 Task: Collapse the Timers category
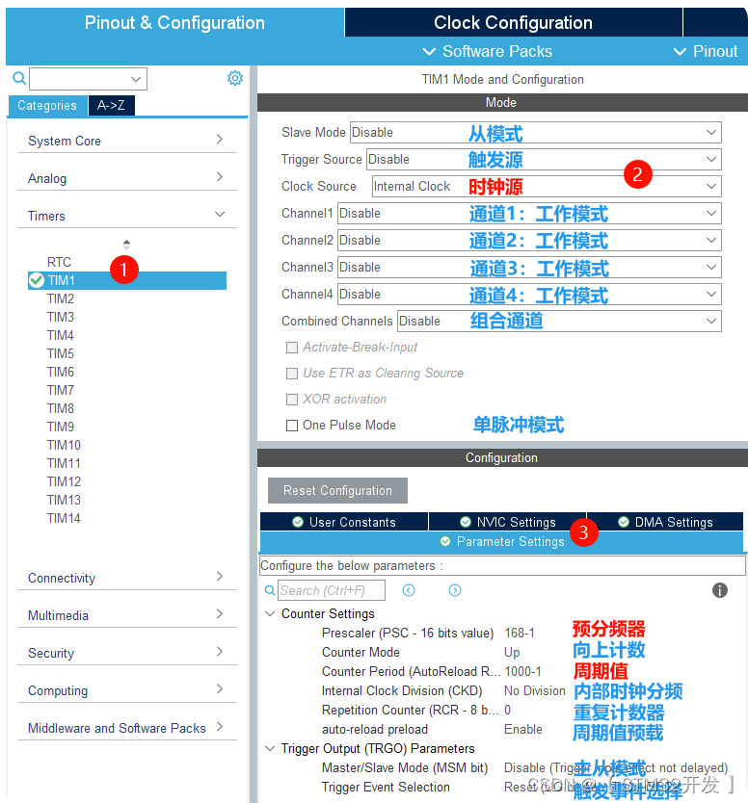[x=126, y=216]
